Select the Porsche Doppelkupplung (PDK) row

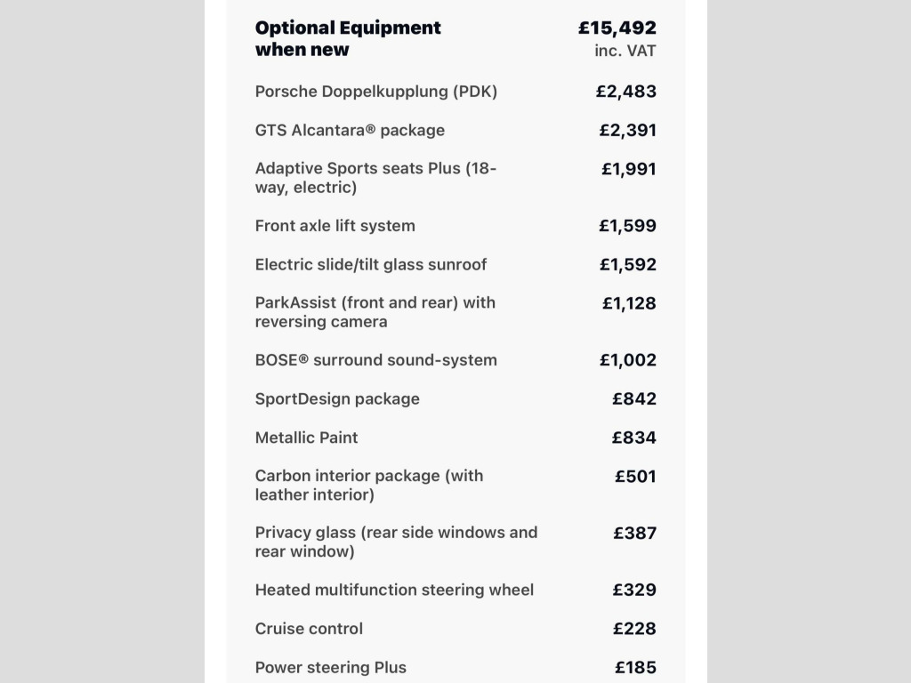(x=455, y=92)
